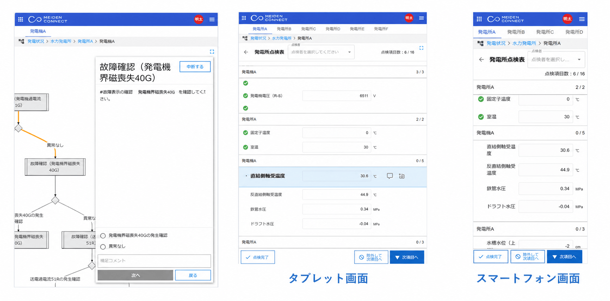Go back with arrow in smartphone 発電所点検表 header
The image size is (610, 301).
481,60
